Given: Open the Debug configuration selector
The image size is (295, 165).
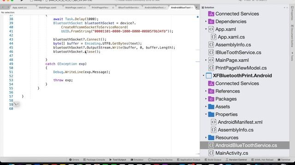Looking at the screenshot, I should click(37, 1).
